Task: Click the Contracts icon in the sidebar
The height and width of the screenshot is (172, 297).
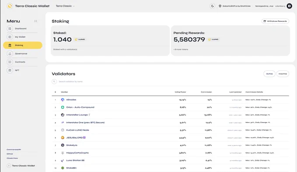Action: (x=10, y=62)
